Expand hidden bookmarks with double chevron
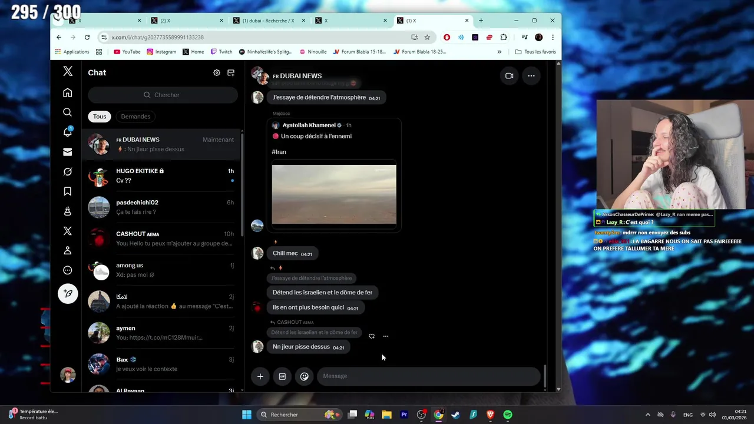754x424 pixels. pos(499,52)
